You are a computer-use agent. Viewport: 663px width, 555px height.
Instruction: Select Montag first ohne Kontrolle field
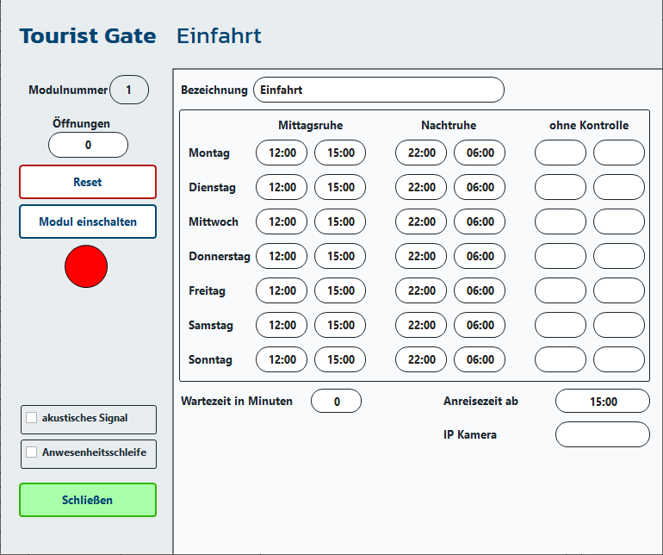pyautogui.click(x=561, y=153)
